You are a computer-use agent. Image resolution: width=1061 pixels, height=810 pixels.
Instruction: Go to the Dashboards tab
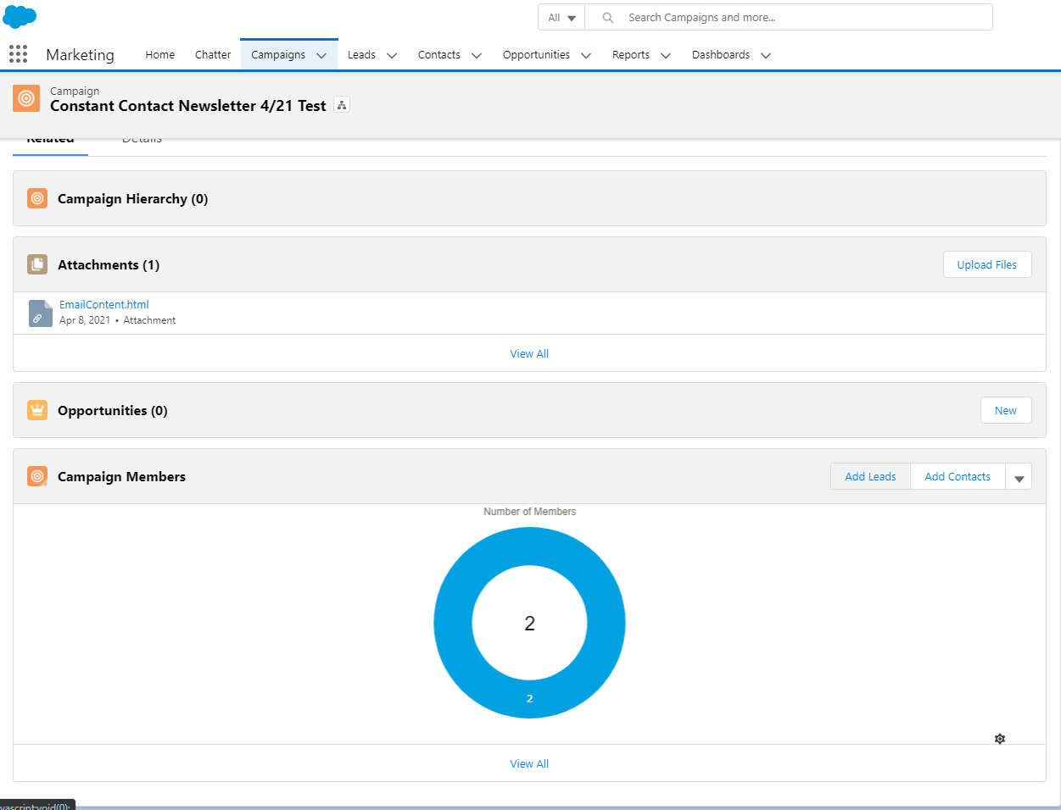click(x=721, y=54)
